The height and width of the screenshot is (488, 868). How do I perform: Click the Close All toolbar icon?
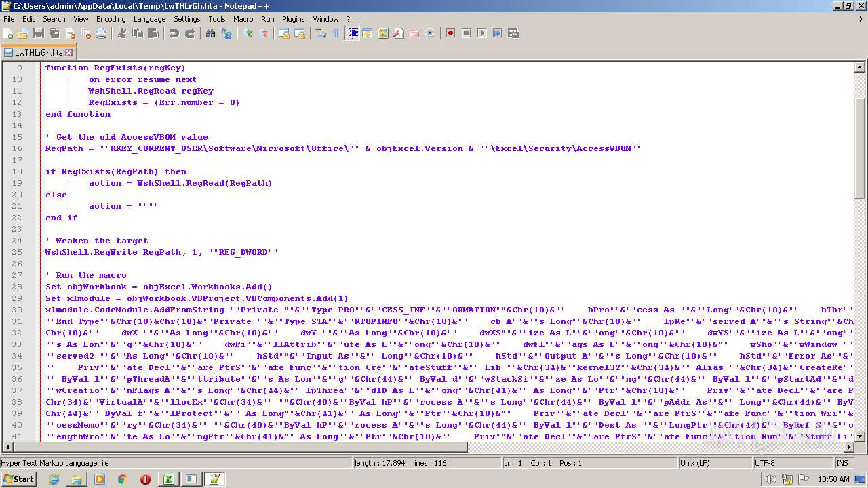pos(85,33)
